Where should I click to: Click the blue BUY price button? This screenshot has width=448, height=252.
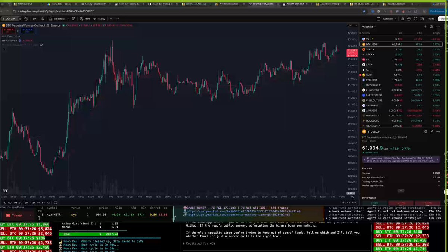coord(28,30)
